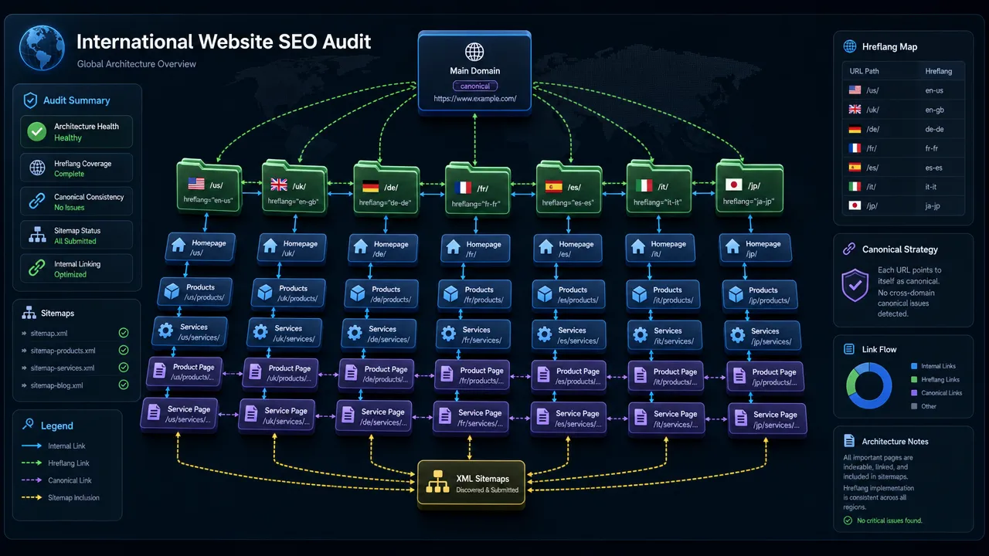Click the Internal Link legend entry
The image size is (989, 556).
coord(54,446)
